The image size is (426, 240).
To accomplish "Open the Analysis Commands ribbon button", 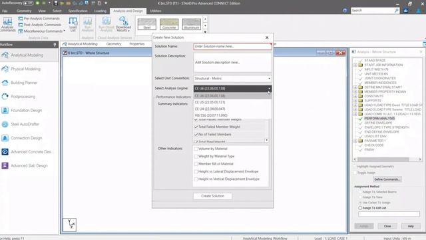I will coord(7,24).
